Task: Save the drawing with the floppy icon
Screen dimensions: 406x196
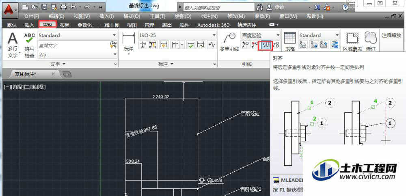Action: 44,7
